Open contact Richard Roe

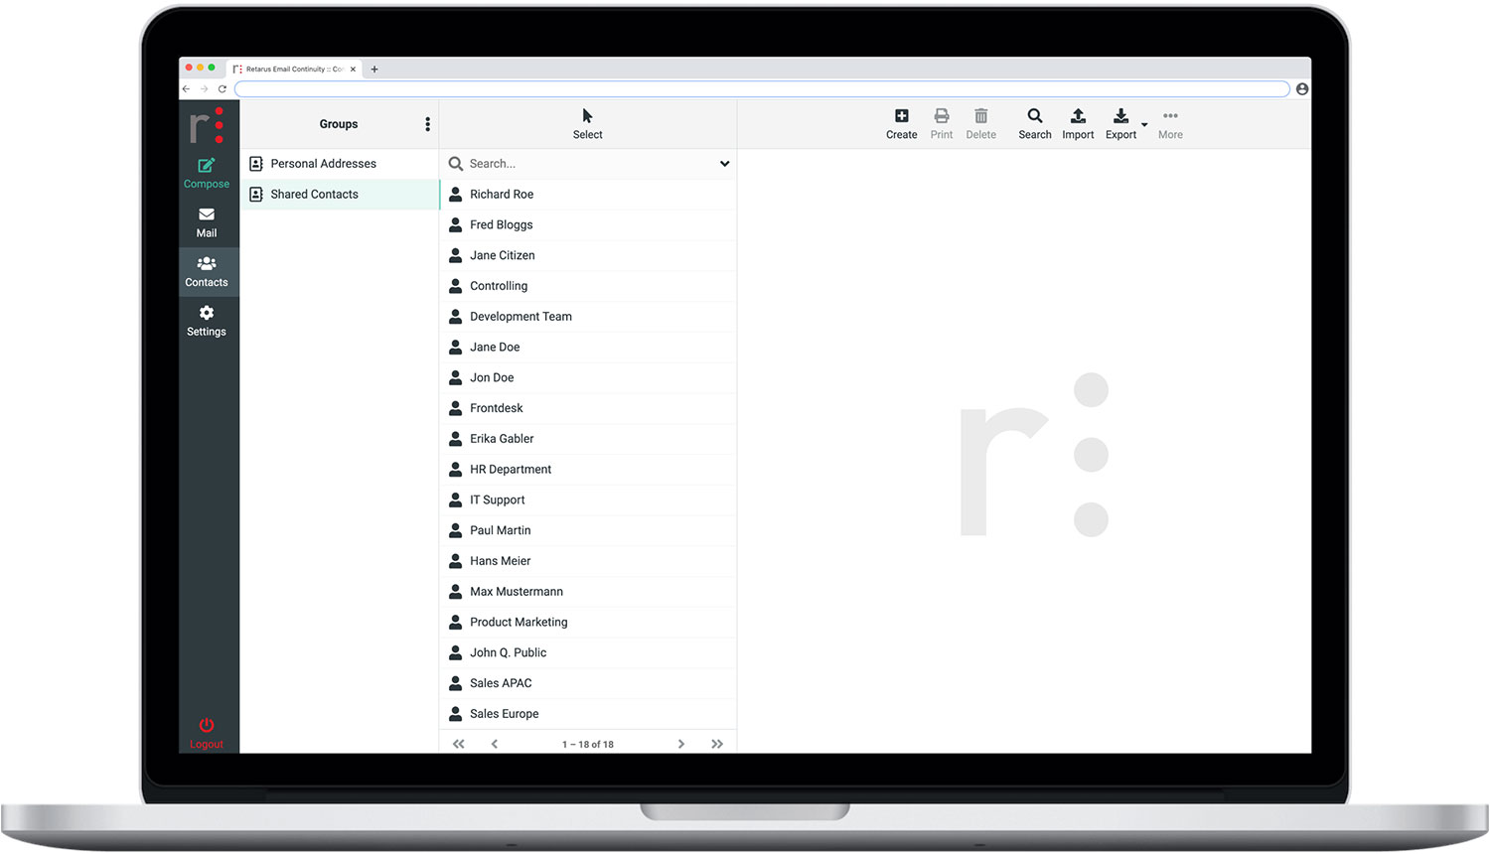point(588,195)
